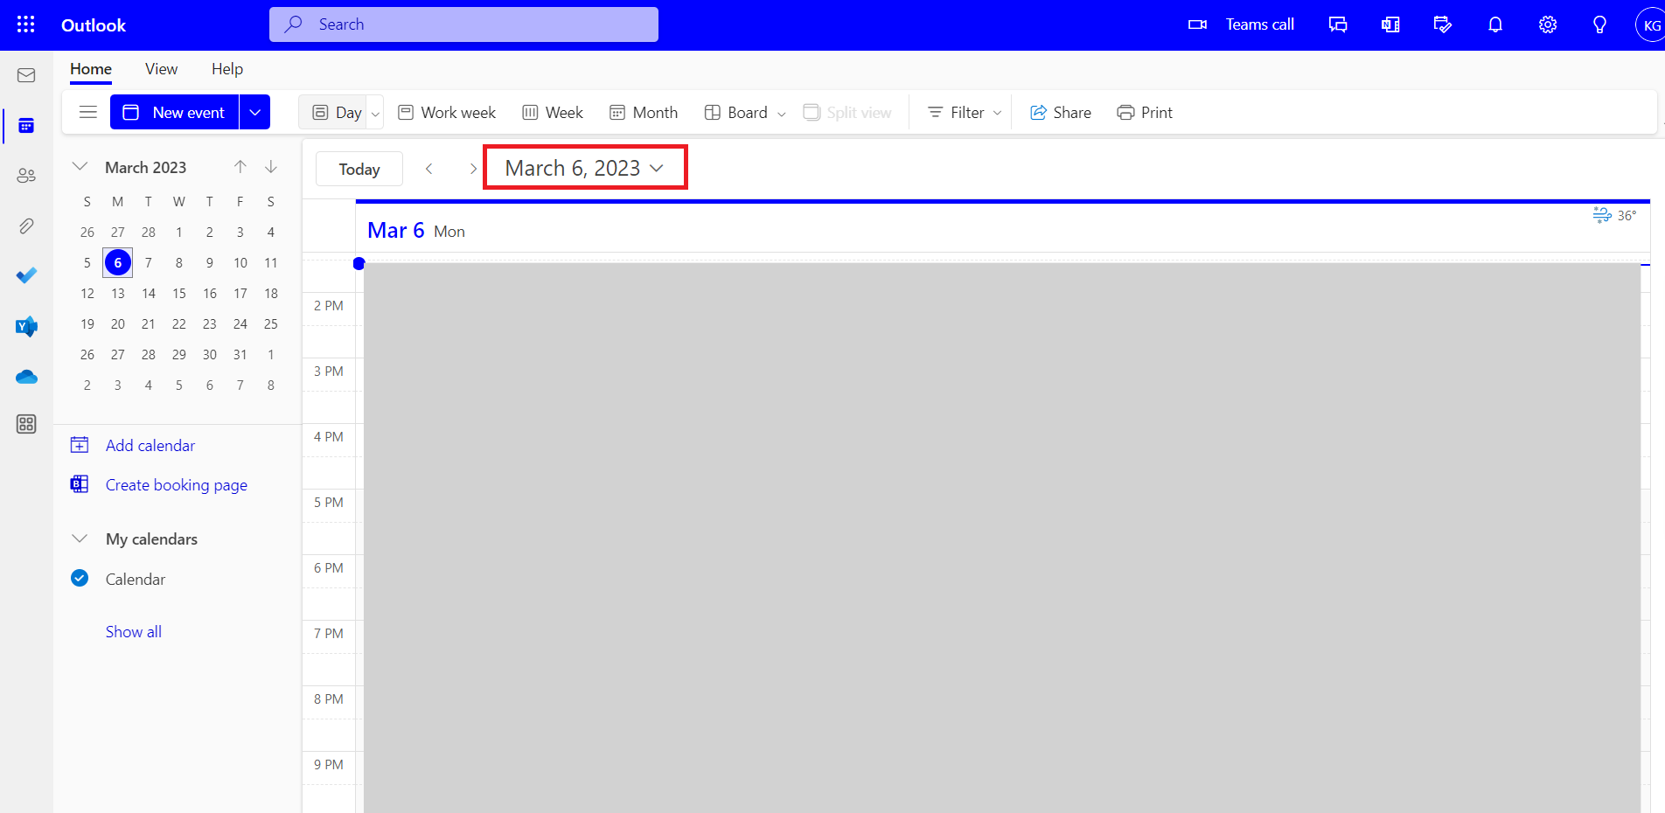1665x813 pixels.
Task: Open the OneDrive cloud icon
Action: coord(26,377)
